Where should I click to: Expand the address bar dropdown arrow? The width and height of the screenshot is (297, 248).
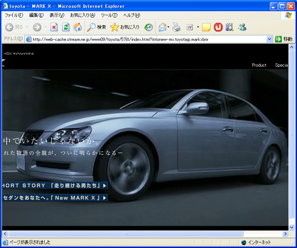pos(270,39)
